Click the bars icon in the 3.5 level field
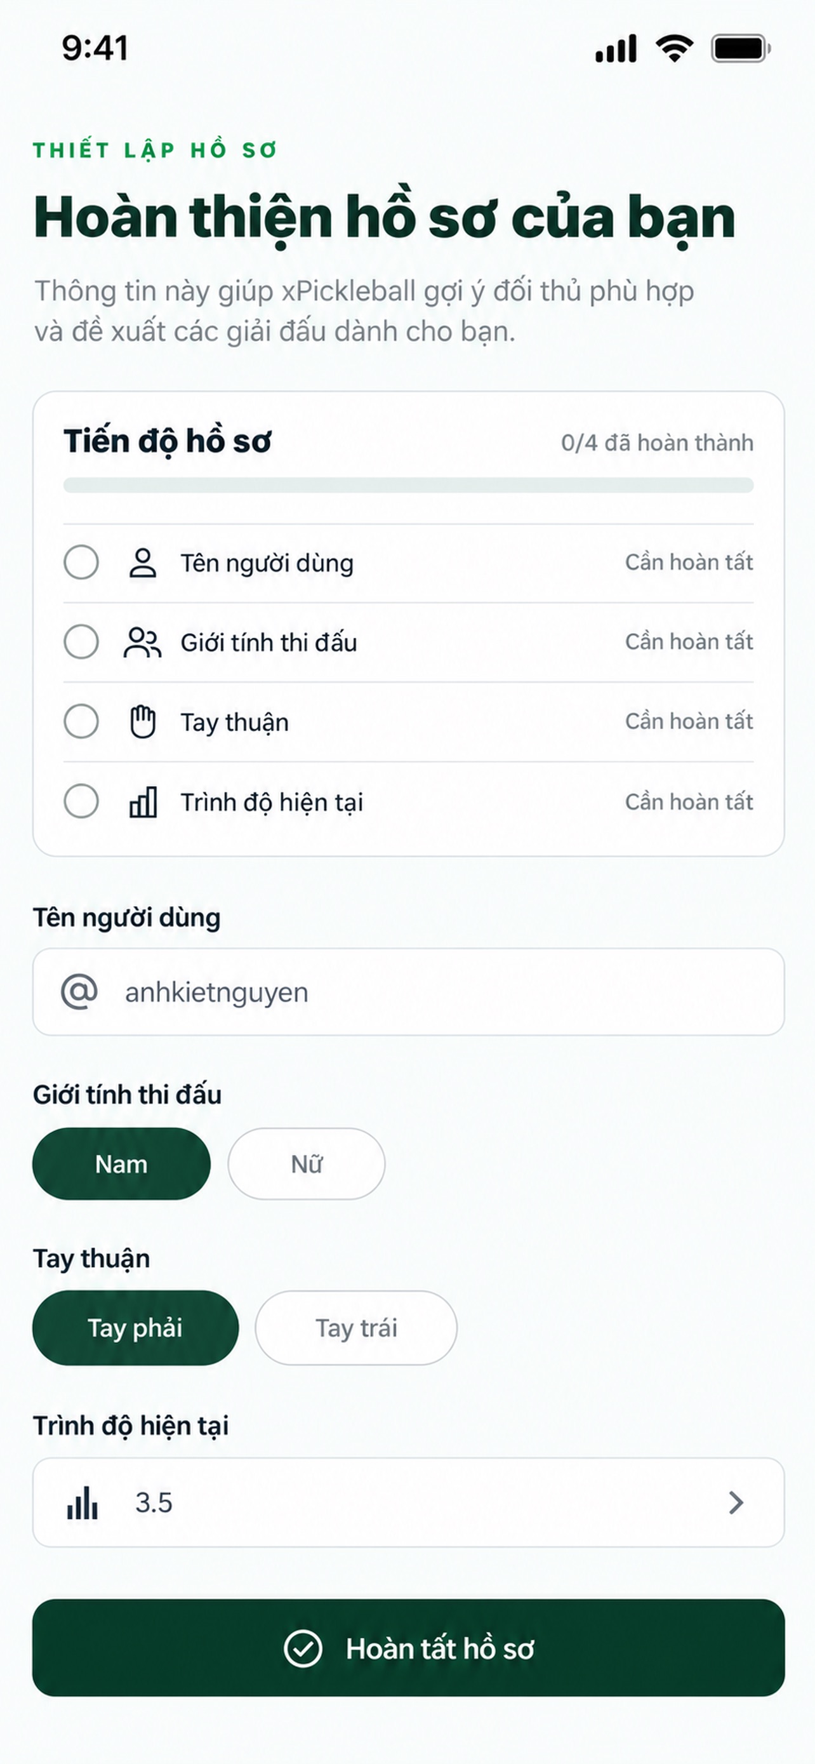This screenshot has height=1764, width=815. click(82, 1502)
